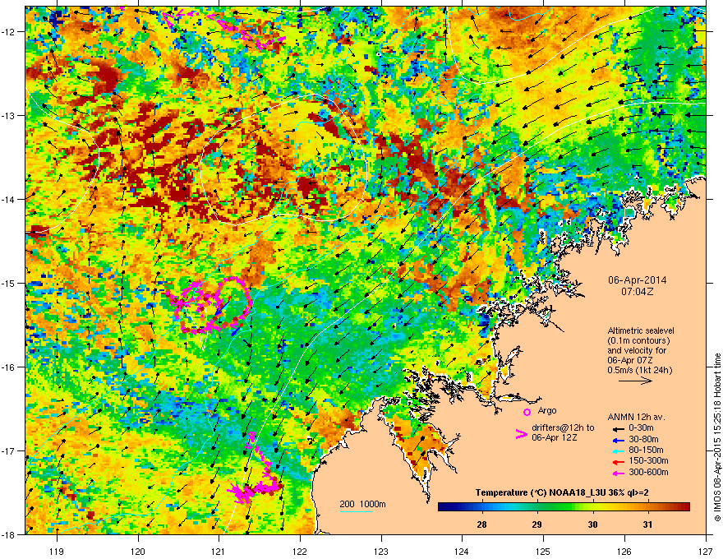This screenshot has height=559, width=723.
Task: Click the '80-150m' depth label
Action: coord(646,450)
